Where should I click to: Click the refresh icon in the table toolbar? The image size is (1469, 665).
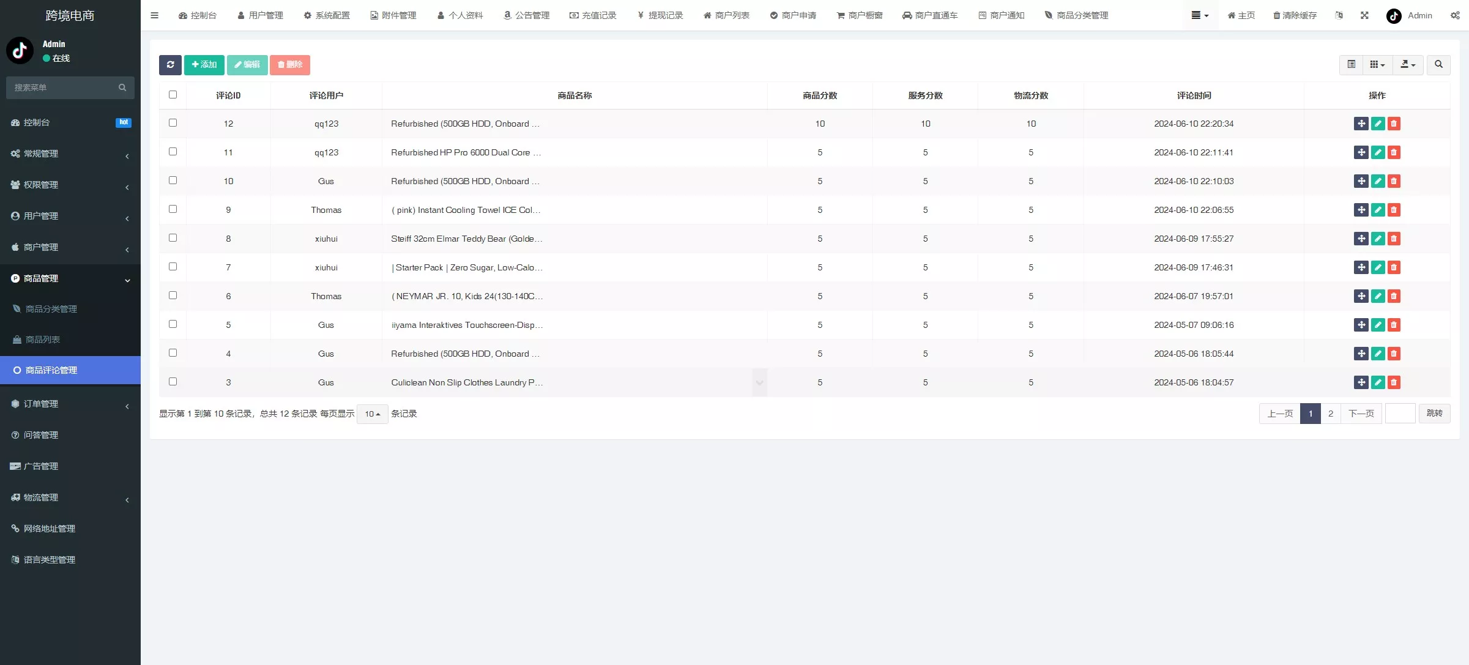170,65
